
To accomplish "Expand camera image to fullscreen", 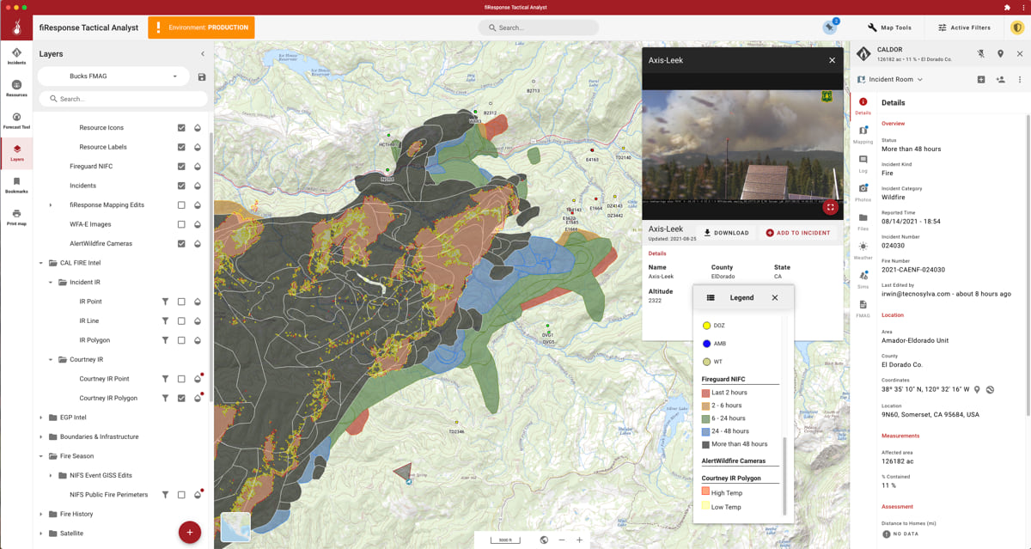I will tap(830, 207).
